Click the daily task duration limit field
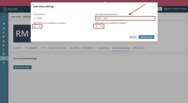Viewport: 188px width, 103px height. tap(125, 18)
